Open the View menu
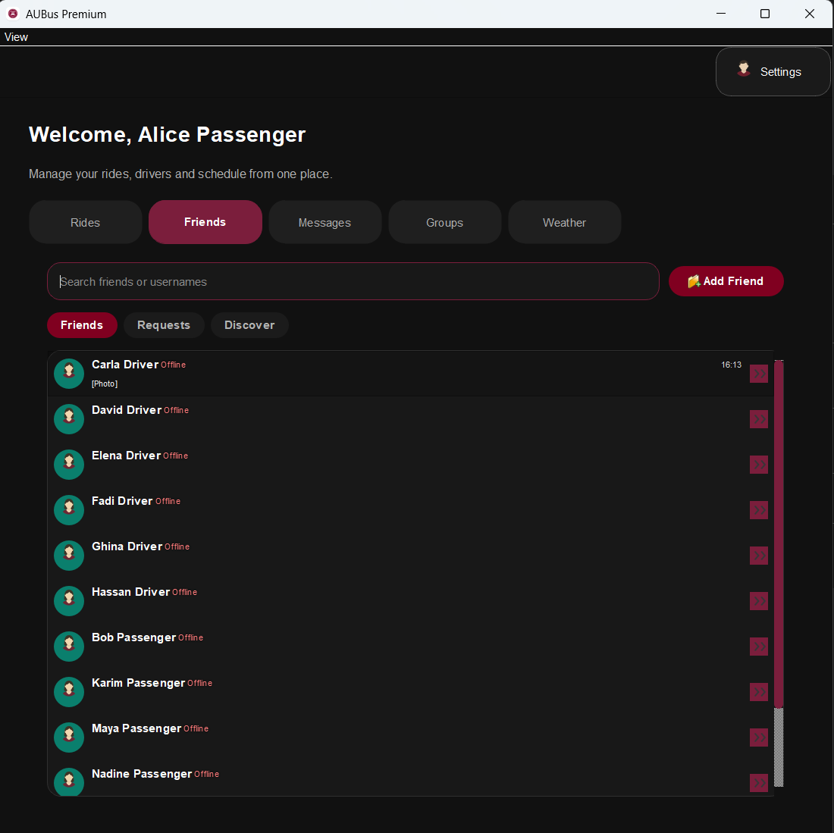834x833 pixels. point(16,37)
